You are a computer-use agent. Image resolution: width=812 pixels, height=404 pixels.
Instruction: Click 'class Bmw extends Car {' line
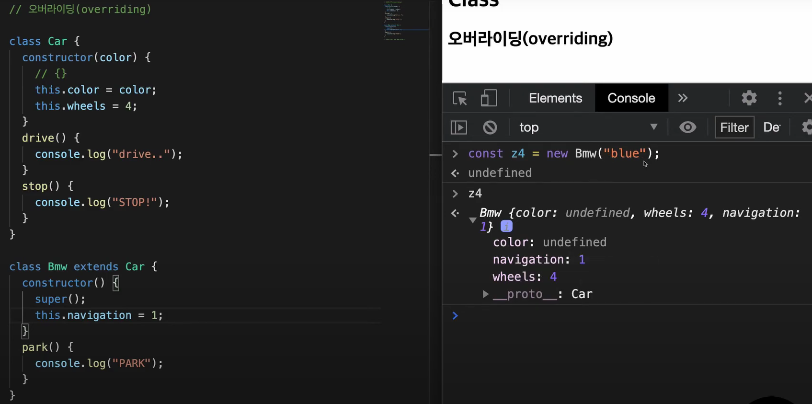click(83, 267)
